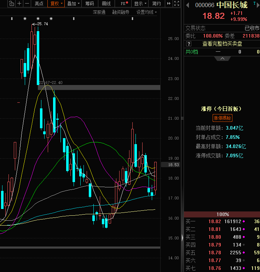Click the up-down arrow marker right of stars
The width and height of the screenshot is (260, 272).
click(x=74, y=18)
